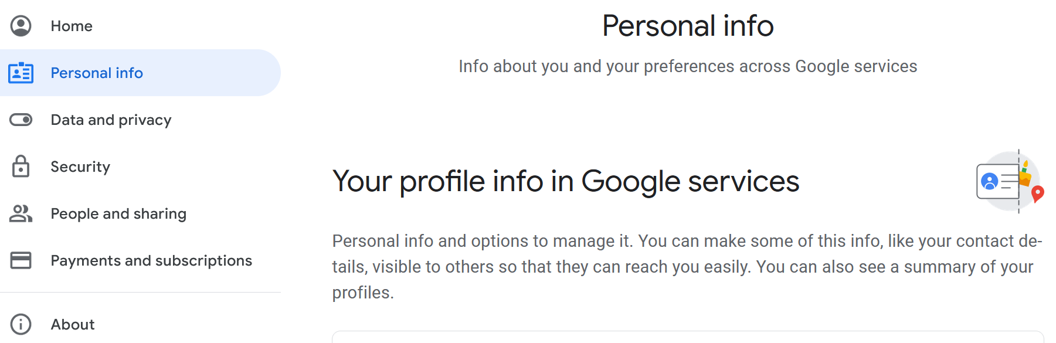Click the Payments credit card icon

21,260
